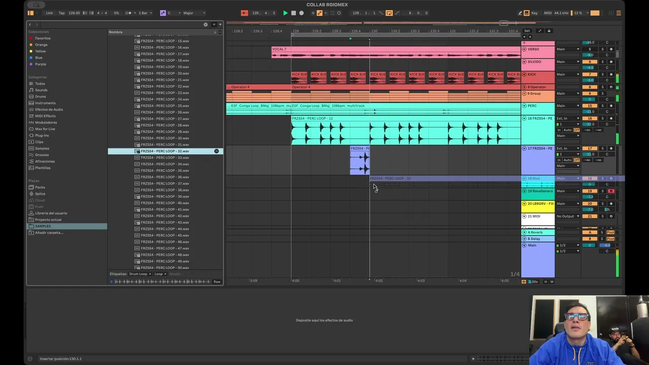Click the Capture MIDI icon
The height and width of the screenshot is (365, 649).
click(x=333, y=13)
